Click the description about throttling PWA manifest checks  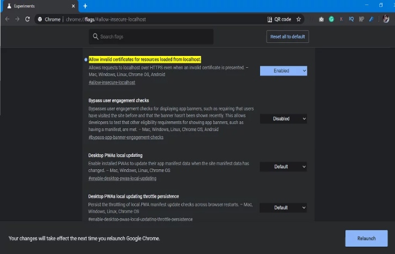(x=170, y=208)
